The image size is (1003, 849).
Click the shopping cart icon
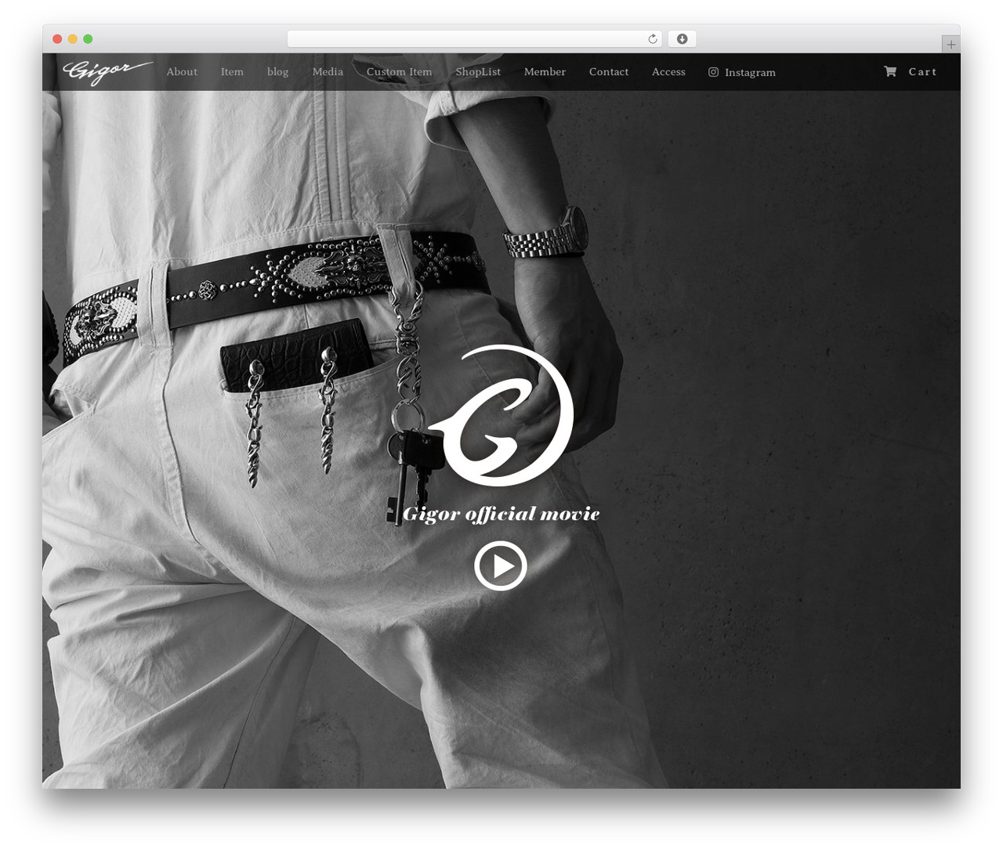coord(890,71)
